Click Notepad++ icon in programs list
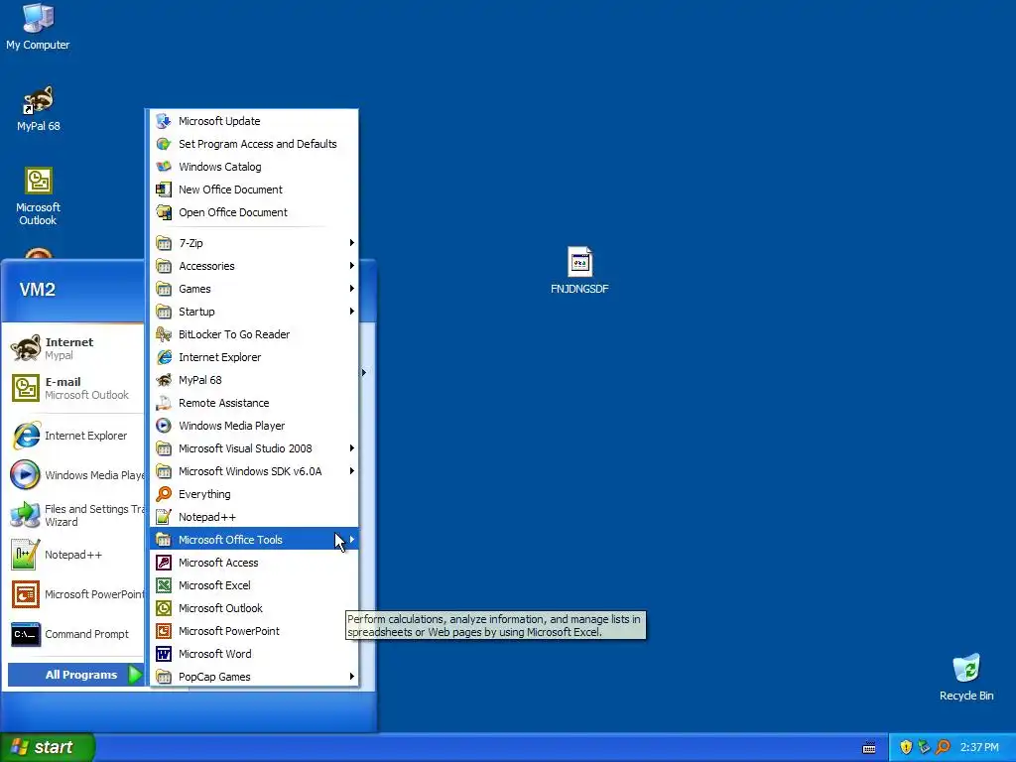 pos(164,516)
